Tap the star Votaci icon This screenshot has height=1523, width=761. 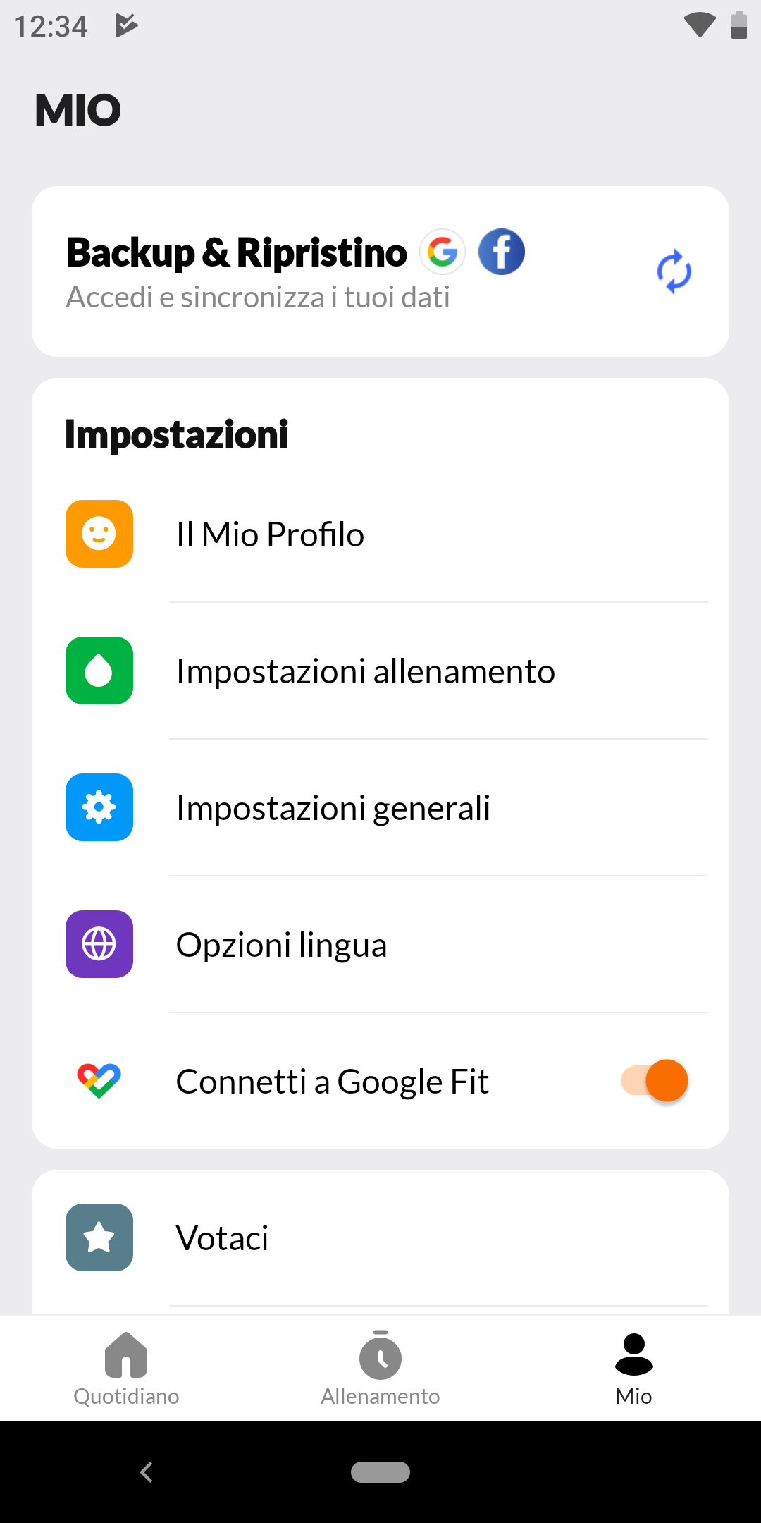click(x=99, y=1237)
